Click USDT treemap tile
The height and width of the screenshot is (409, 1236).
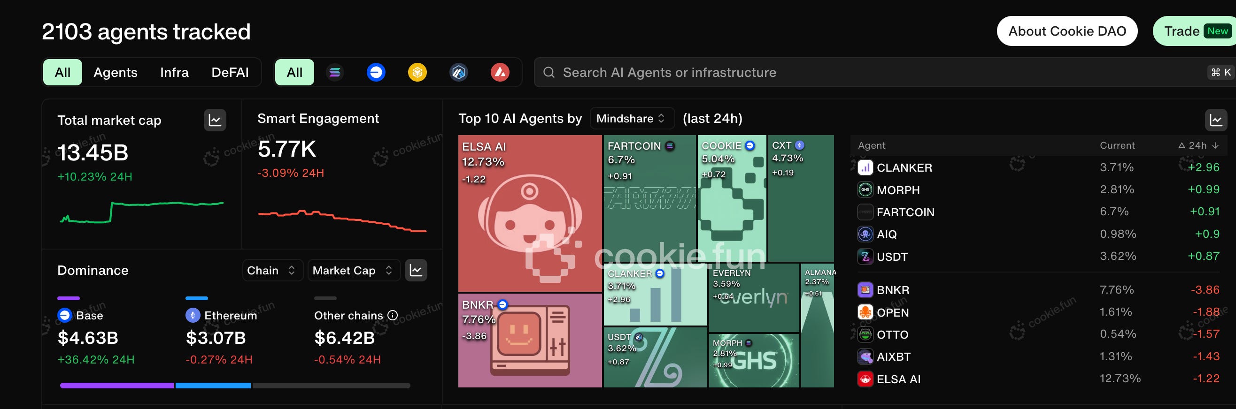click(655, 357)
